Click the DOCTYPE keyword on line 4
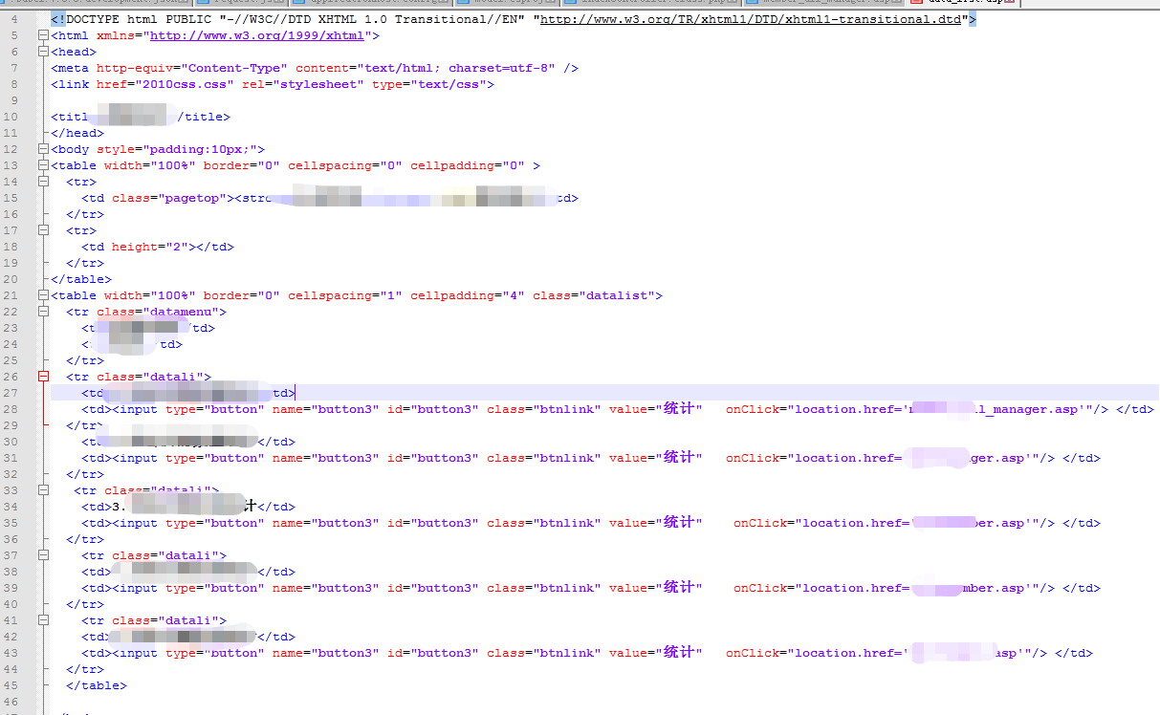Viewport: 1160px width, 715px height. [x=93, y=19]
